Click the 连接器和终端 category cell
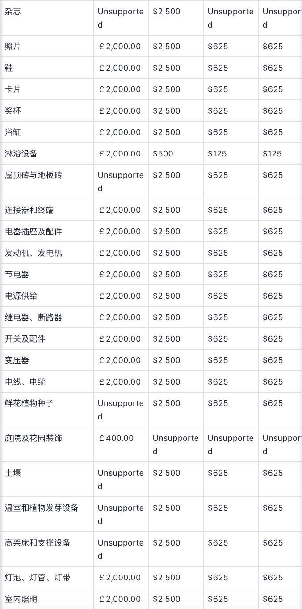 click(x=29, y=210)
